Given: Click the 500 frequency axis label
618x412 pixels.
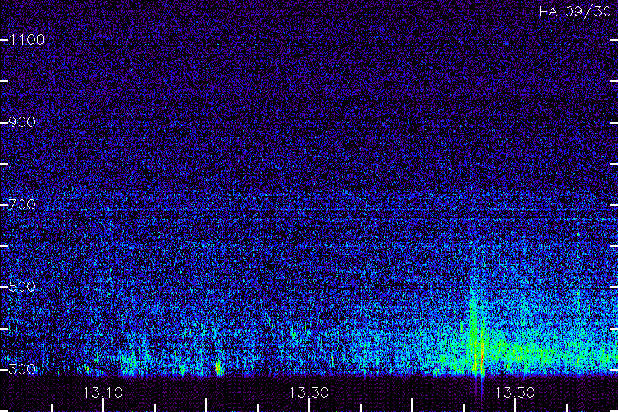Looking at the screenshot, I should (22, 286).
